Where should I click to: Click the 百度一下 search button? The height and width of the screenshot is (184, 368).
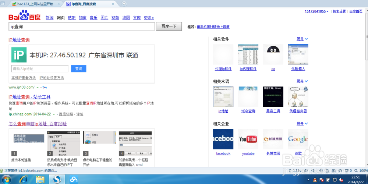[169, 26]
